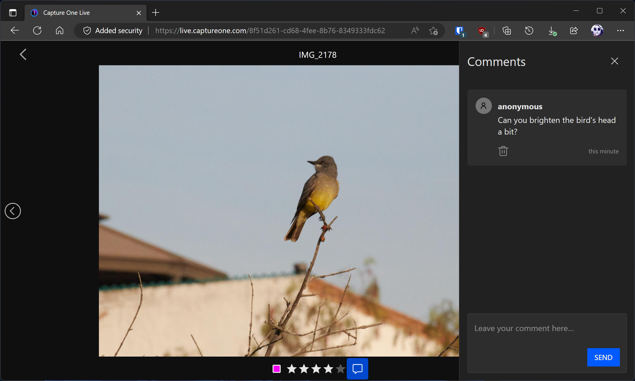Open the tab actions menu in top-left corner

click(x=12, y=12)
